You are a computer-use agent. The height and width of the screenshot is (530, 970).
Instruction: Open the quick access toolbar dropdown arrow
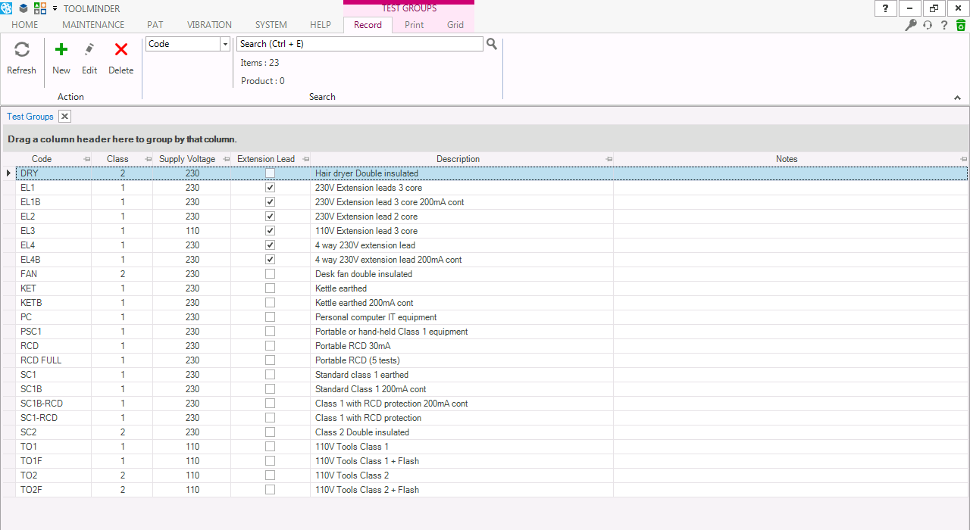coord(55,8)
